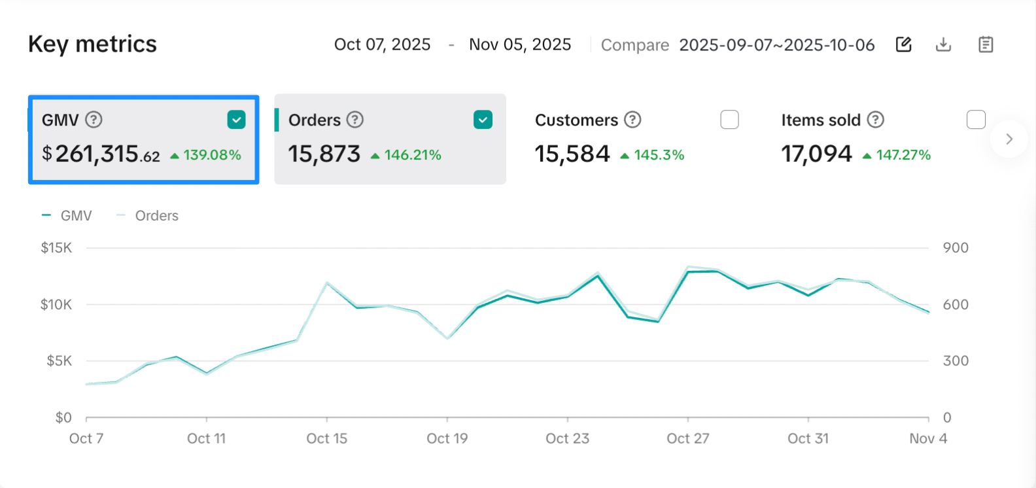Enable the Items sold metric checkbox
Screen dimensions: 1036x488
pos(976,120)
